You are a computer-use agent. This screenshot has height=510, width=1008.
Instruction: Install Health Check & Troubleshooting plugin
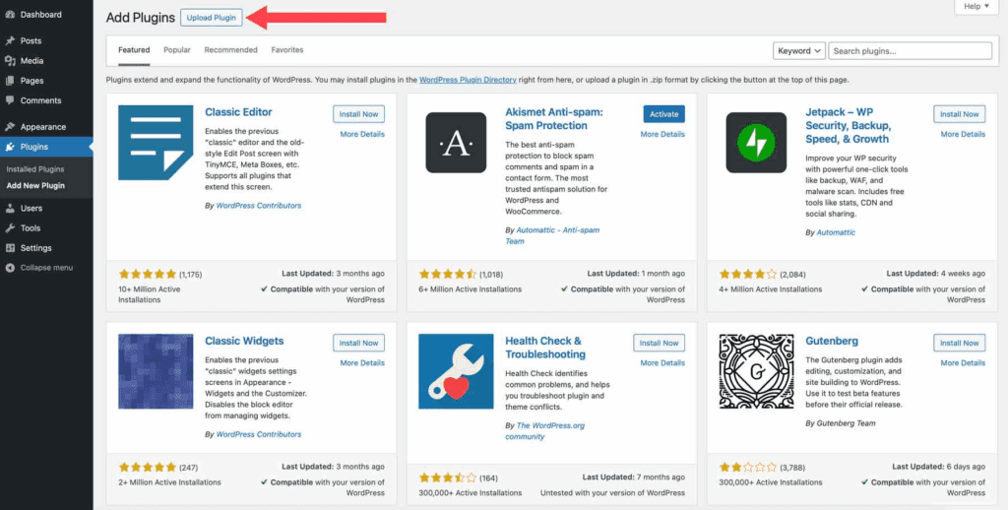tap(659, 343)
